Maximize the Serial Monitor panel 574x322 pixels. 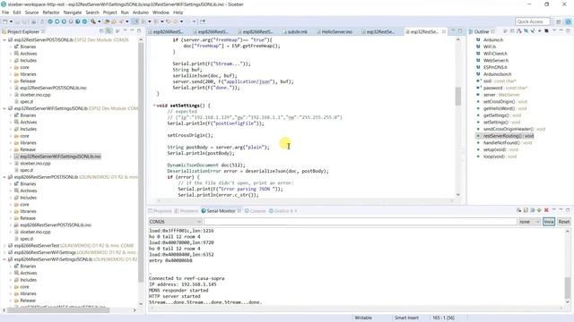[568, 210]
